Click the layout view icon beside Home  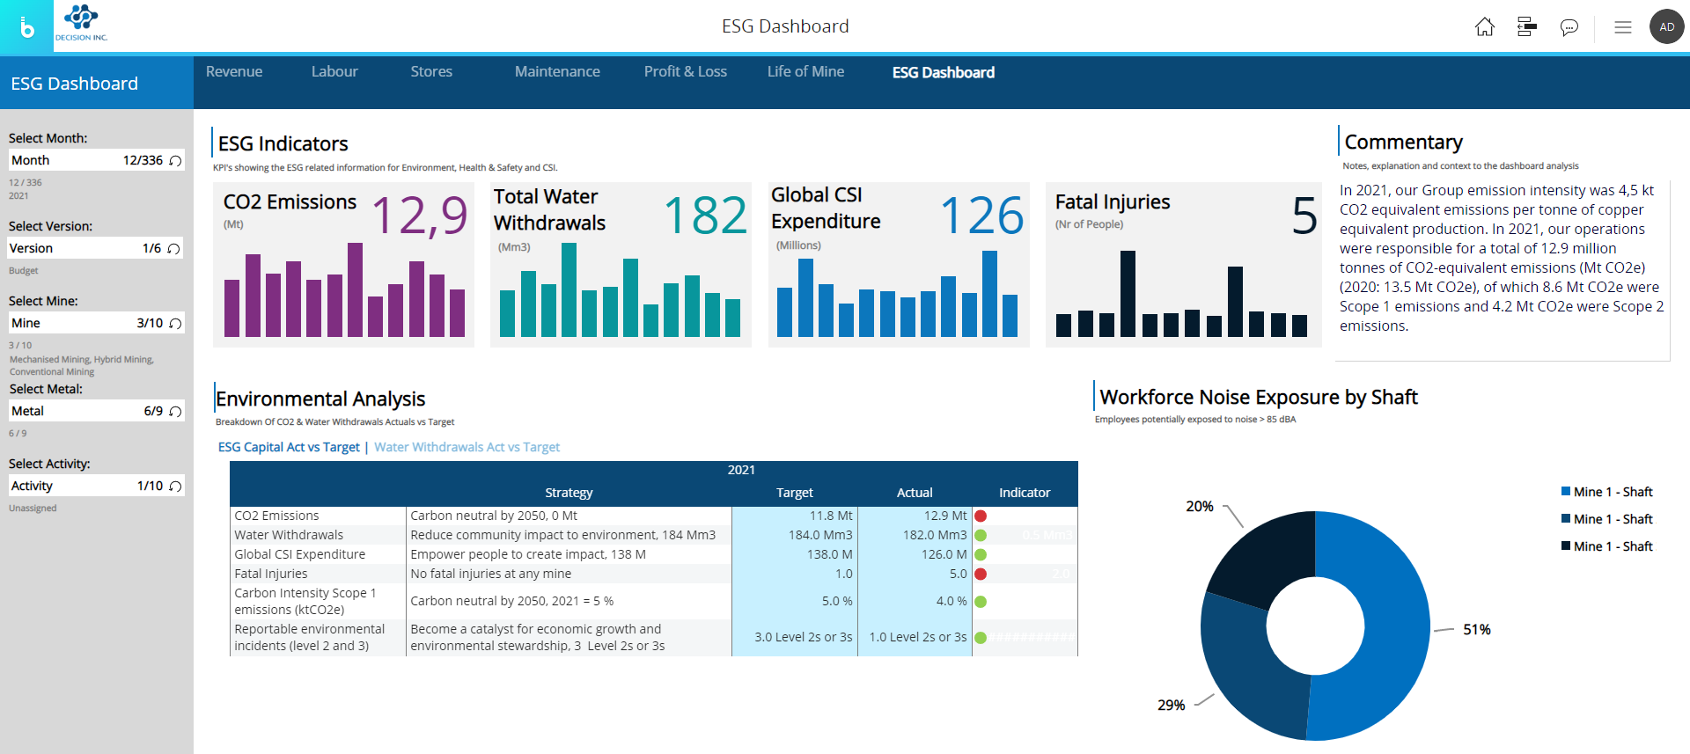point(1526,27)
